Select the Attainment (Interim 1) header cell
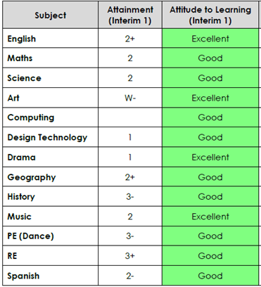261x287 pixels. [x=130, y=15]
